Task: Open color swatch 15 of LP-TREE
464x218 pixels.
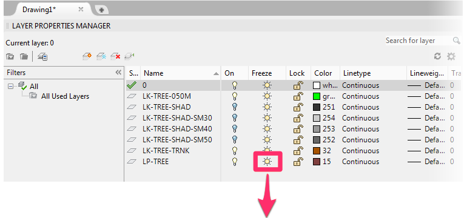Action: point(317,162)
